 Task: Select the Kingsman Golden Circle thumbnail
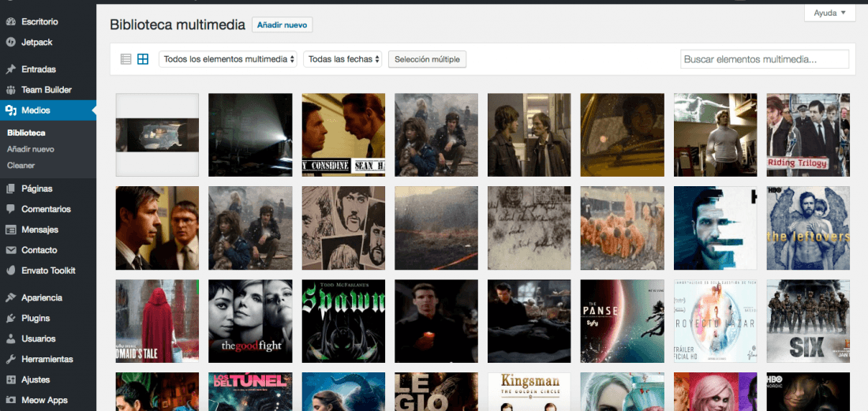pos(529,391)
